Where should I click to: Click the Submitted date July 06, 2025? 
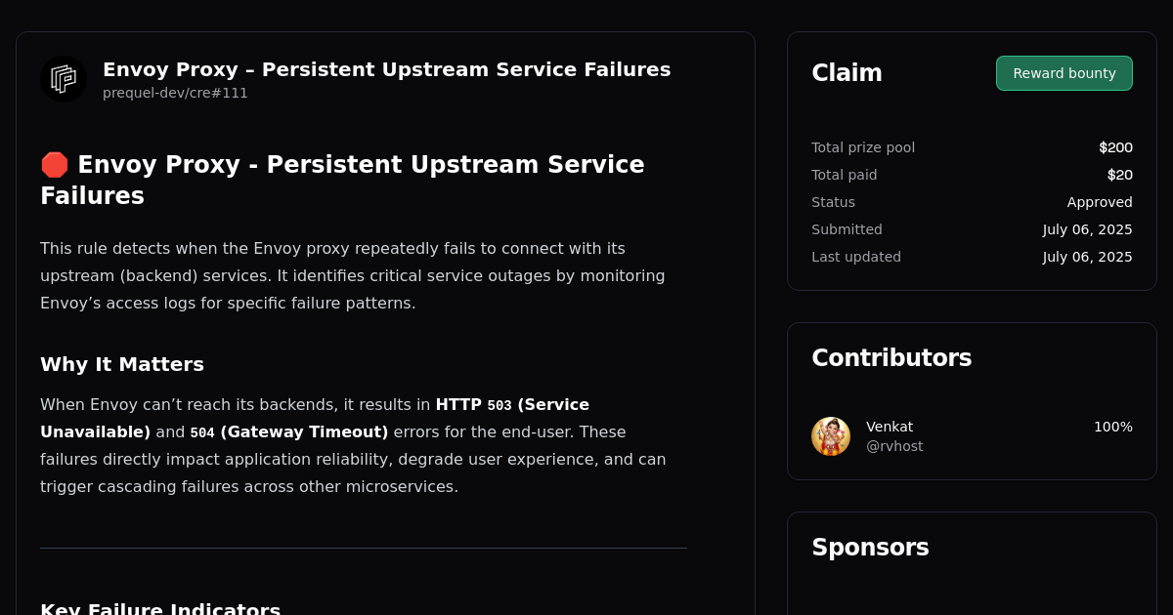[x=1087, y=229]
